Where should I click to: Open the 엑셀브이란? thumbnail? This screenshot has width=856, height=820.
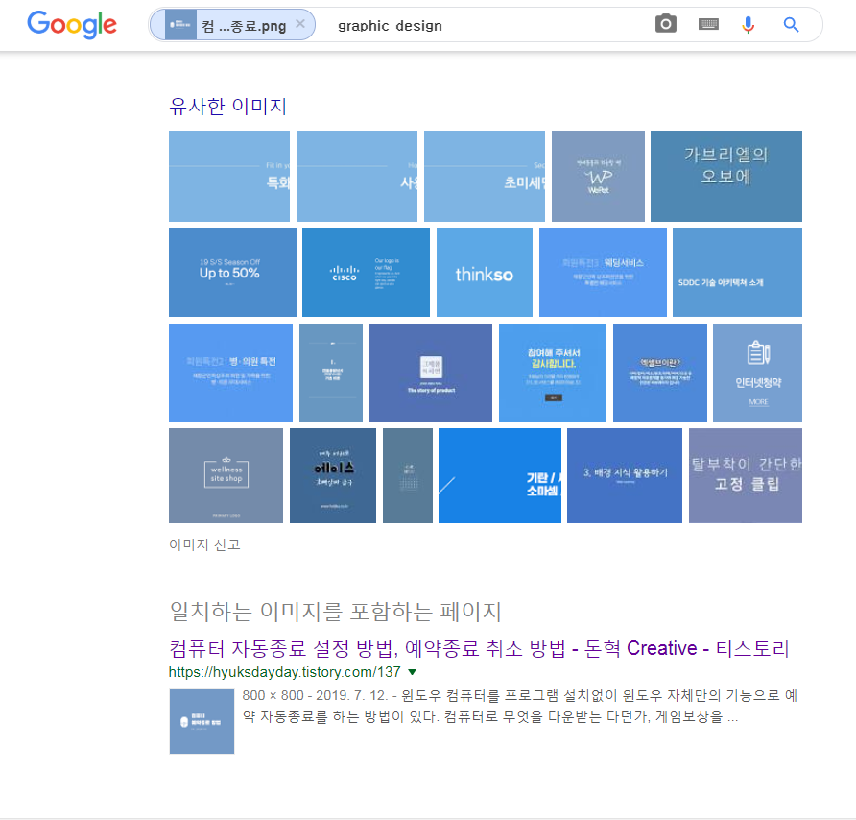pyautogui.click(x=660, y=372)
